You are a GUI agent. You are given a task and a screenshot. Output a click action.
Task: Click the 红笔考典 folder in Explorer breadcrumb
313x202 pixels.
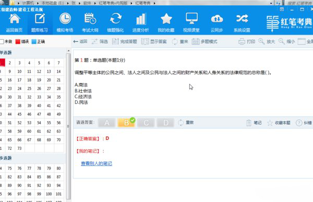143,3
